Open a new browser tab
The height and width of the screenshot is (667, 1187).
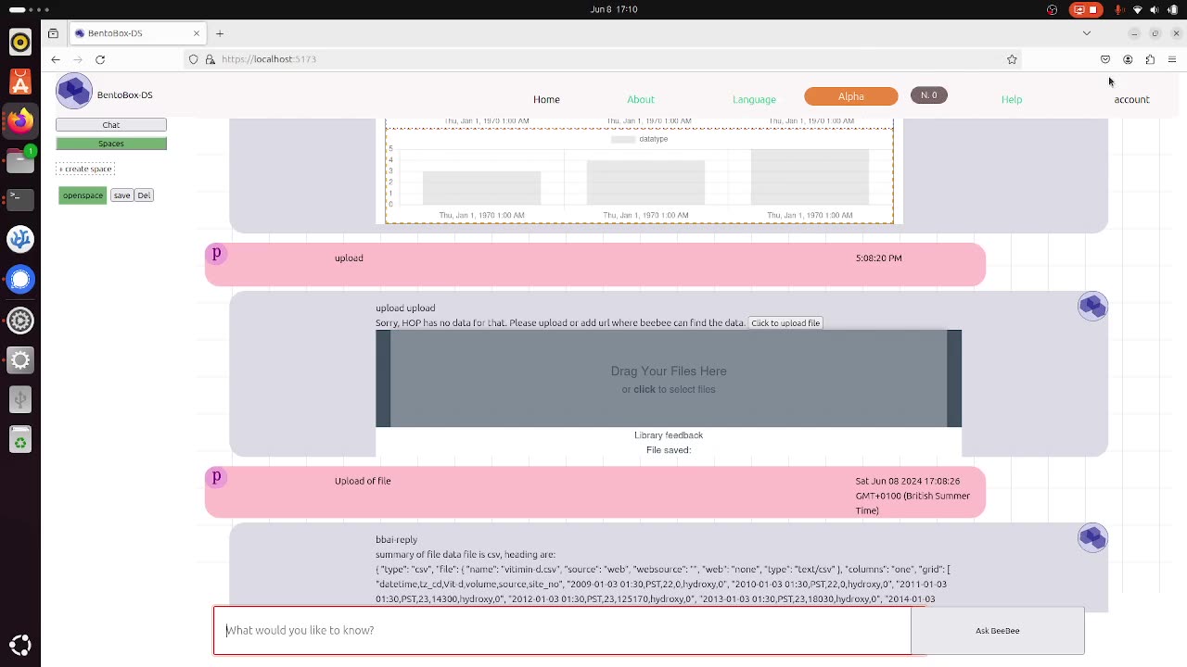[x=220, y=33]
